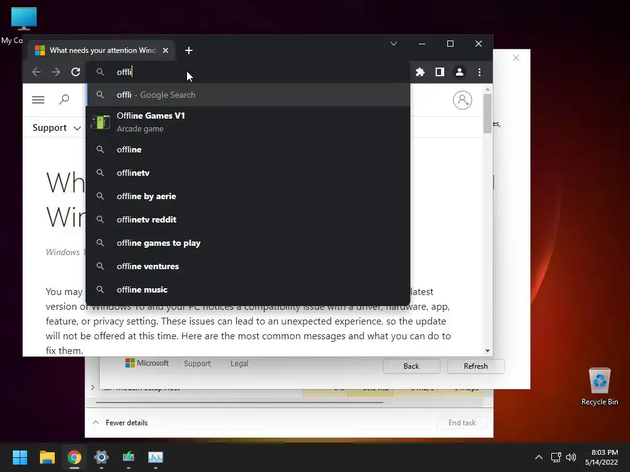Screen dimensions: 630x472
Task: Click Task Manager's horizontal scrollbar
Action: coord(239,402)
